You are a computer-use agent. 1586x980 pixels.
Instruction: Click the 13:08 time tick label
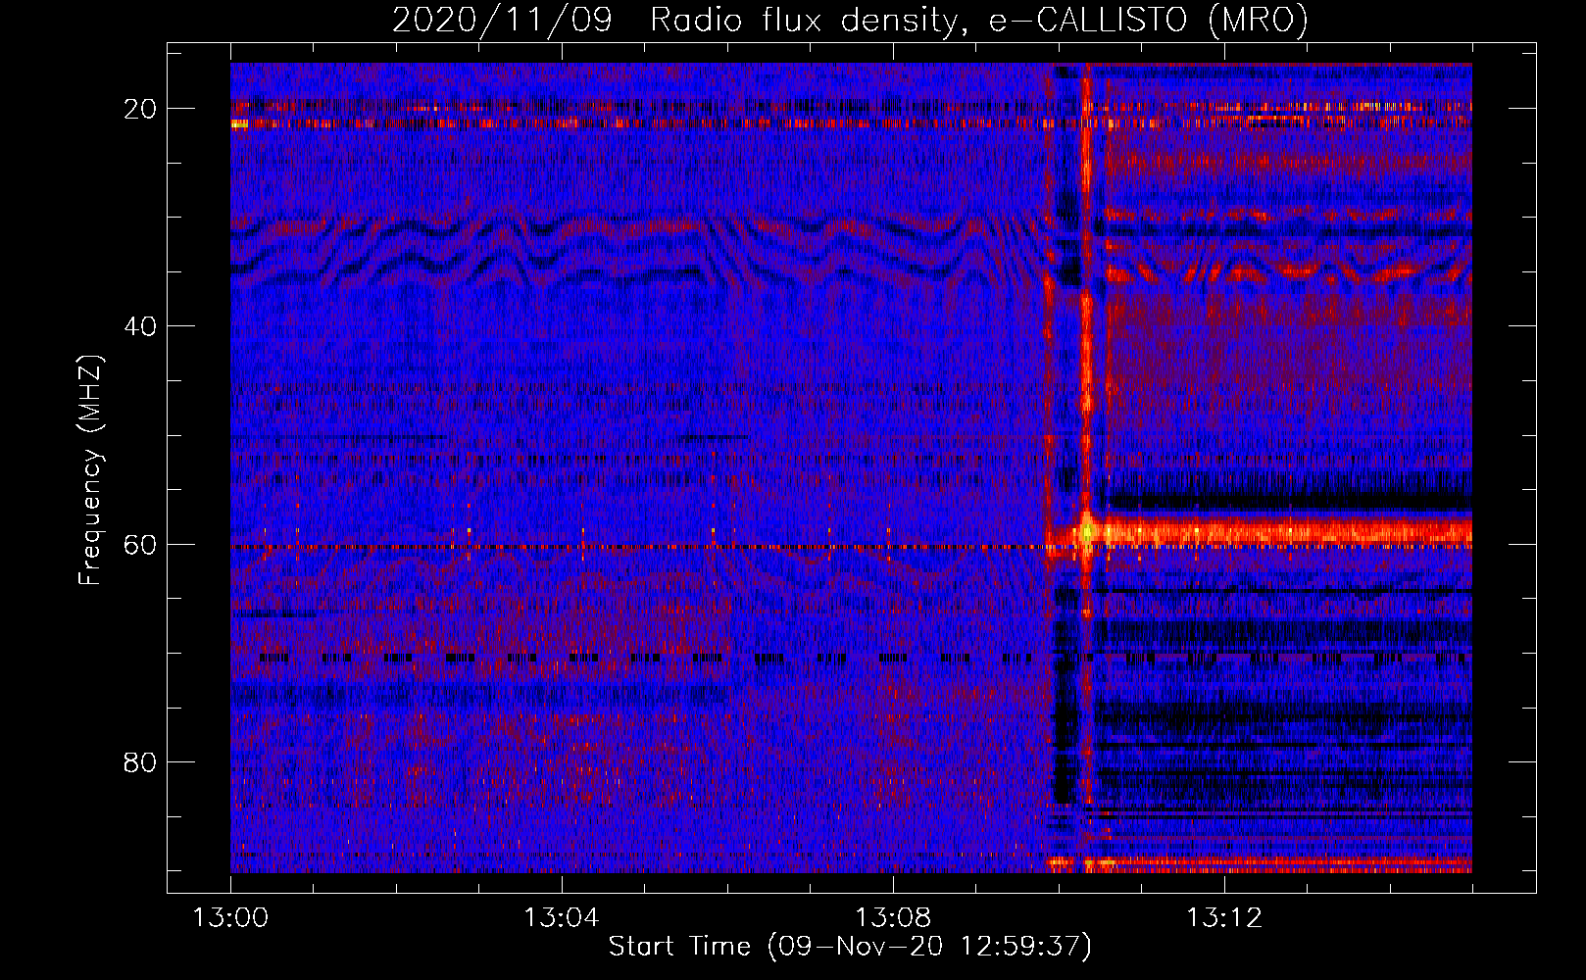893,918
